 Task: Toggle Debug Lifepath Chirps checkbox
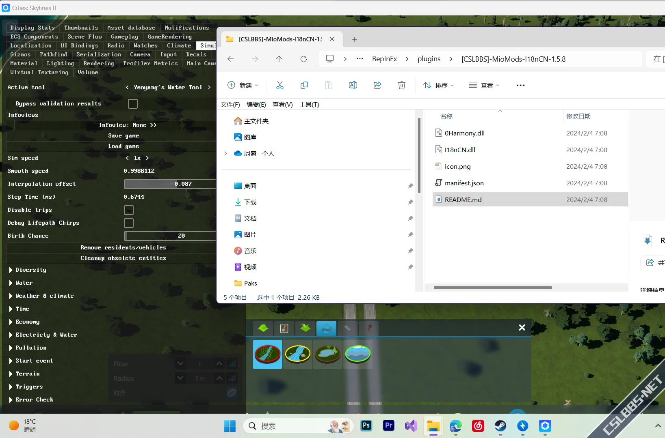click(129, 223)
